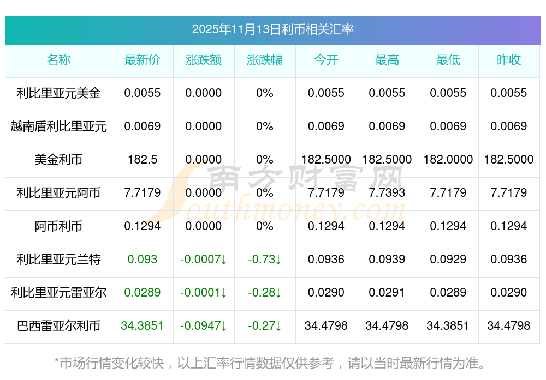The width and height of the screenshot is (546, 380).
Task: Select the 巴西雷亚尔利币 row name
Action: coord(58,326)
